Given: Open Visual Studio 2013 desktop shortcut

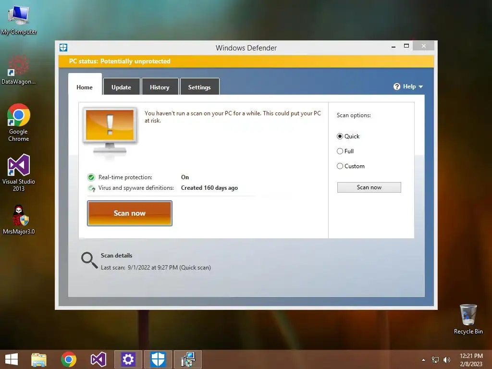Looking at the screenshot, I should (x=19, y=172).
